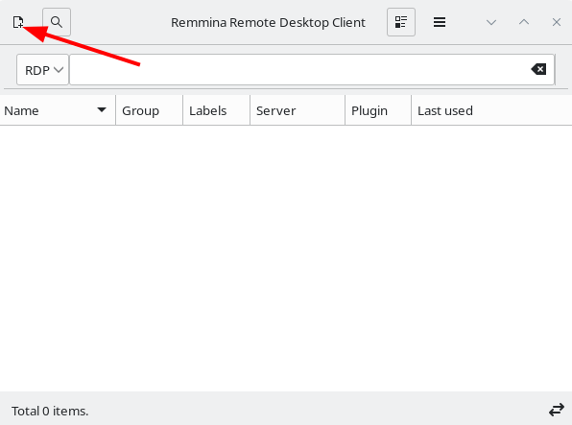Click the empty connection list area

click(286, 258)
